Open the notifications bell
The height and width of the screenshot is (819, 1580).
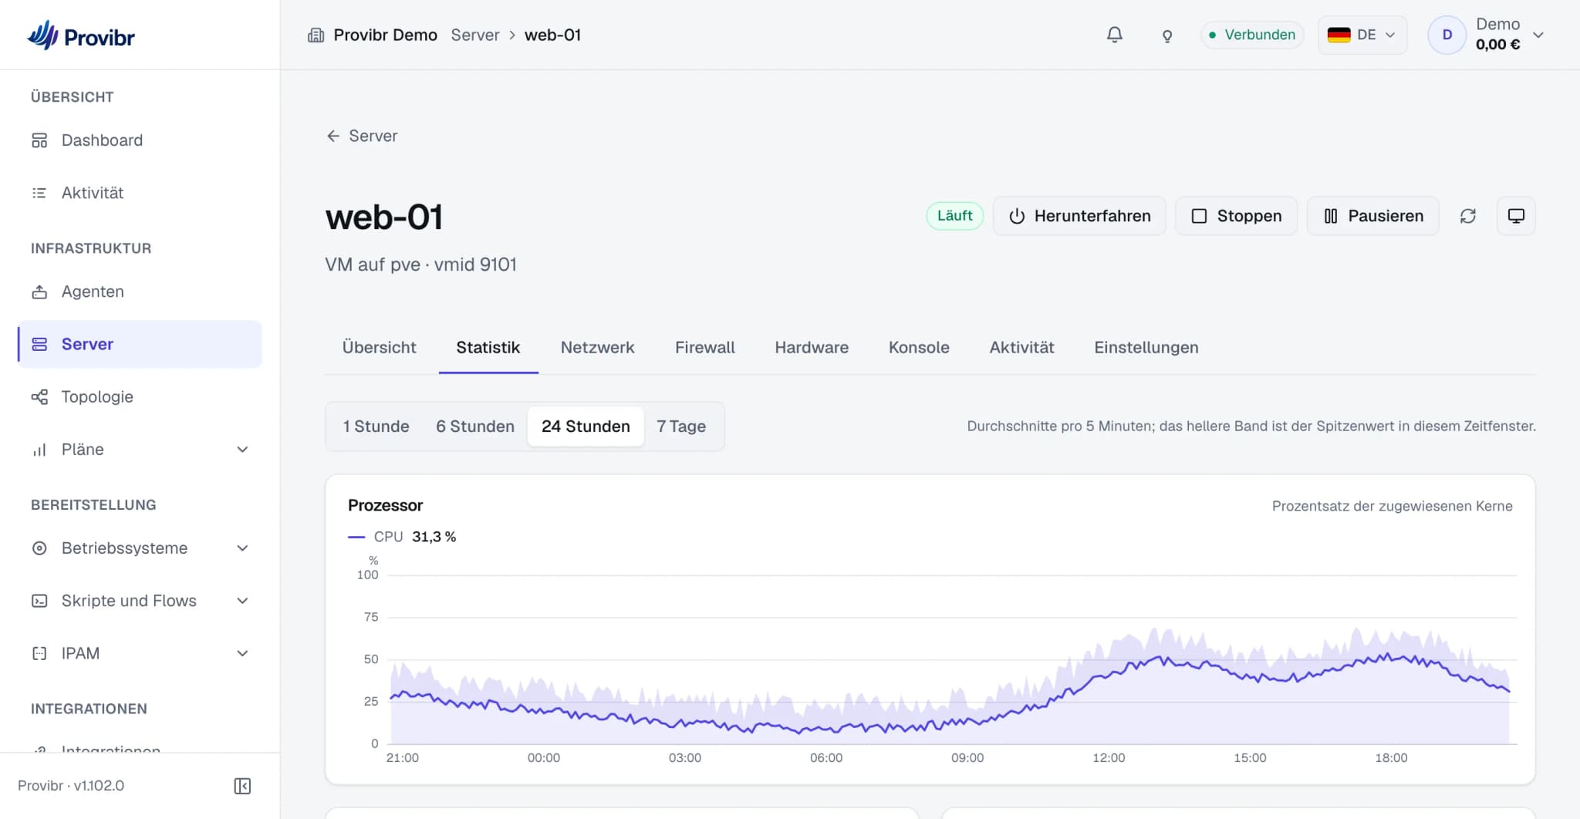point(1114,35)
